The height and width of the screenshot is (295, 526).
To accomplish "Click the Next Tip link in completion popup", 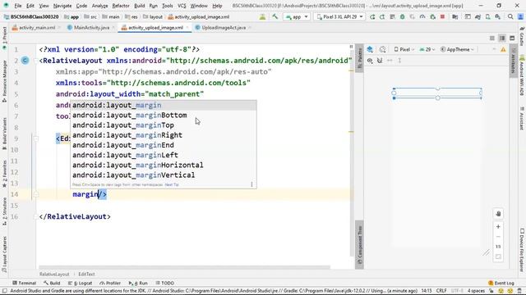I will coord(172,184).
